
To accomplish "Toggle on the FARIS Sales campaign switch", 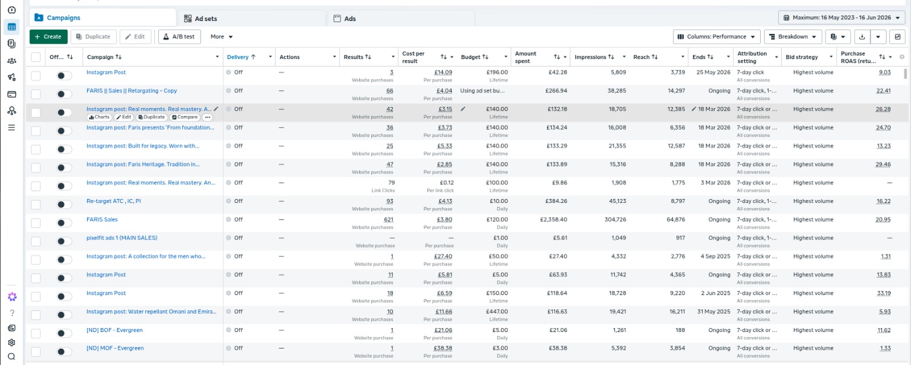I will tap(64, 223).
